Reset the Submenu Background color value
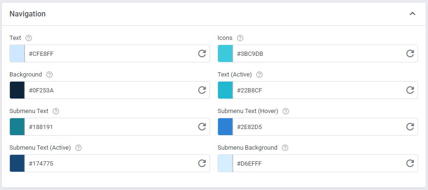Viewport: 428px width, 190px height. click(410, 163)
